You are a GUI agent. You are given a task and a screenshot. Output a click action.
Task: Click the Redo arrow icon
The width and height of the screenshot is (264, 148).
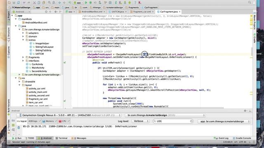point(28,2)
